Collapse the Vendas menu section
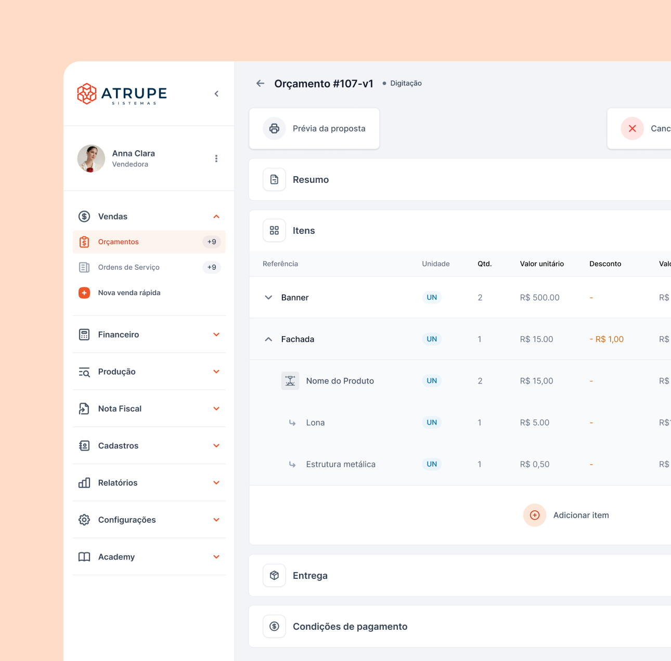Image resolution: width=671 pixels, height=661 pixels. (x=216, y=217)
